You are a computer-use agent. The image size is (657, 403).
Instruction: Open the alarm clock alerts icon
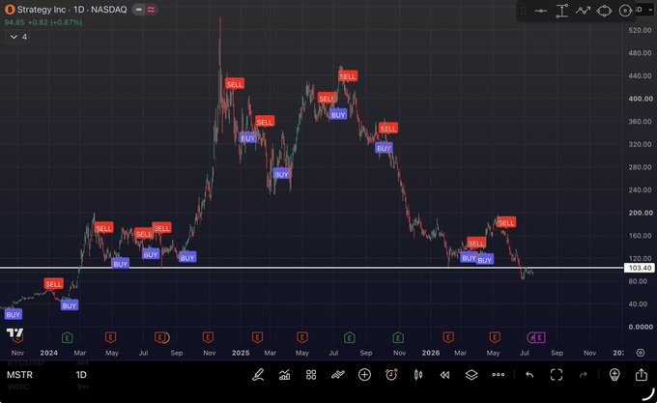(x=391, y=375)
